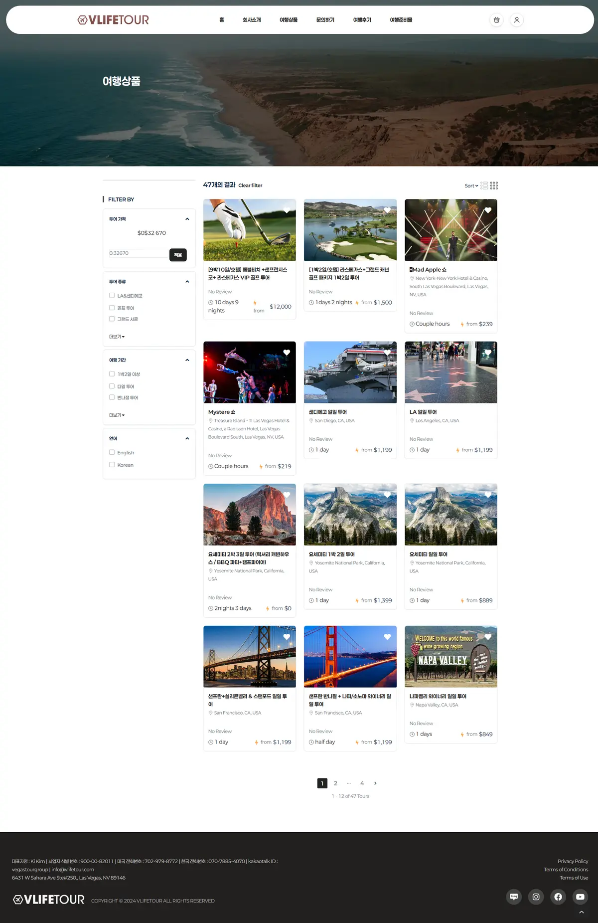This screenshot has height=923, width=598.
Task: Add LA 일일 투어 to wishlist heart
Action: pyautogui.click(x=488, y=353)
